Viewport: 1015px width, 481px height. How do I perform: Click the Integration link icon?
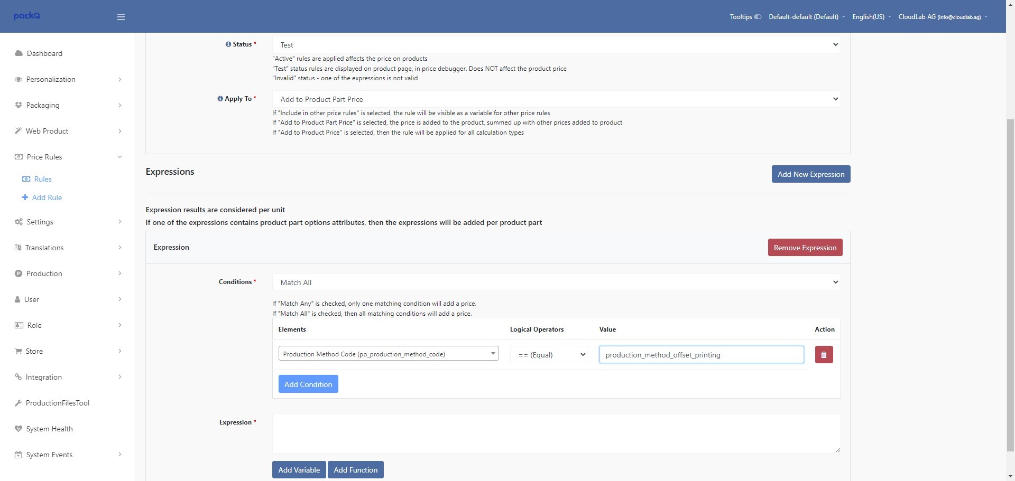[18, 377]
